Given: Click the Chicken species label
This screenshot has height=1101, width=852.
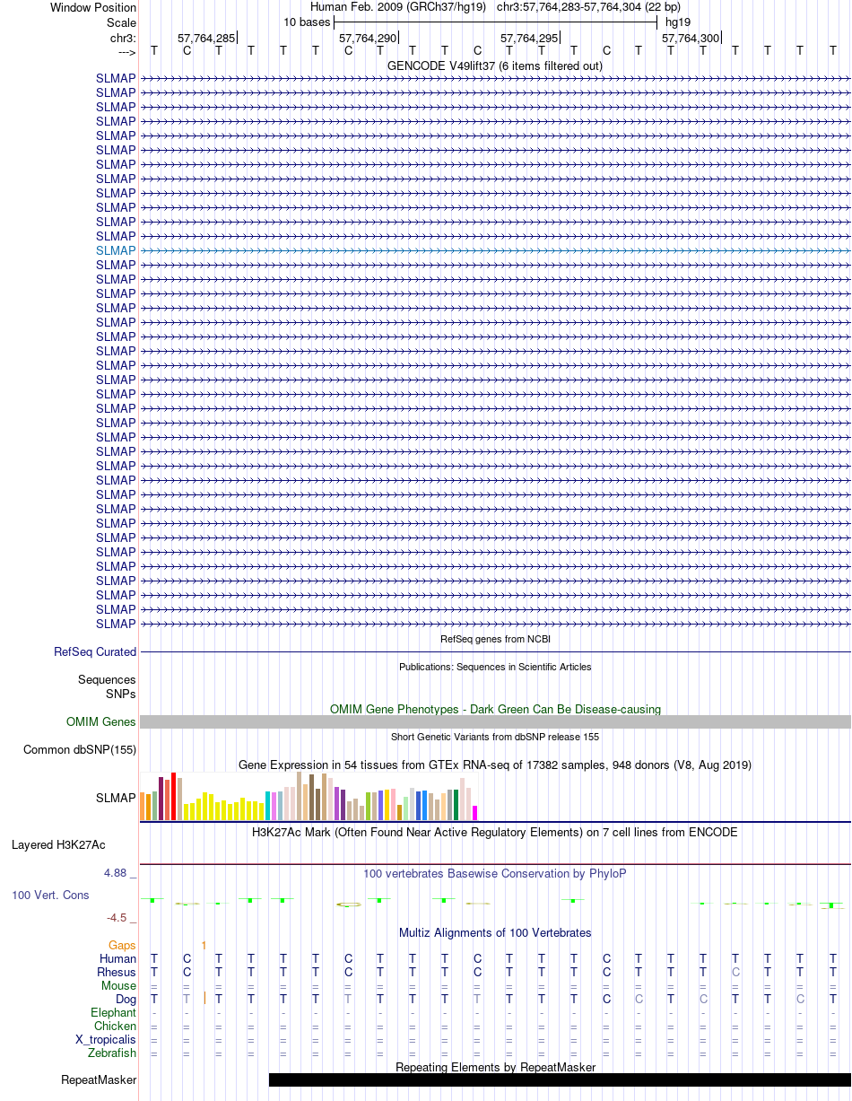Looking at the screenshot, I should (x=116, y=1027).
